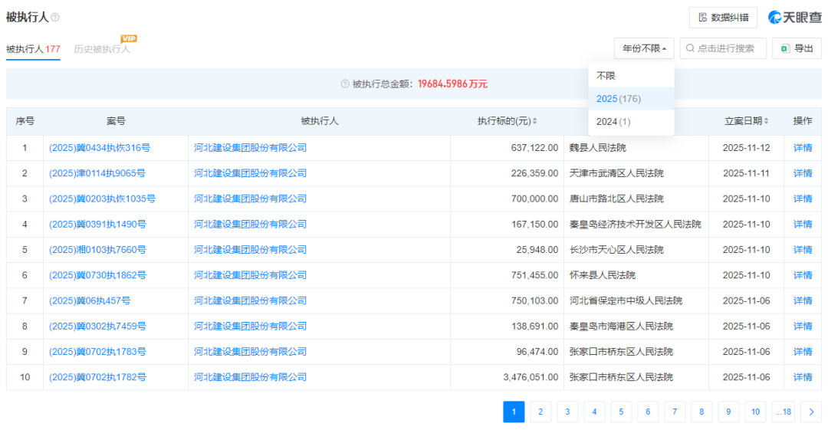
Task: Click the 天眼查 logo
Action: [795, 18]
